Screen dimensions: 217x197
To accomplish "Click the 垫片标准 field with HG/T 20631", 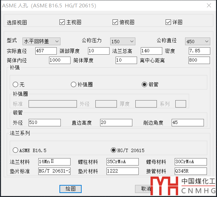I will (54, 171).
